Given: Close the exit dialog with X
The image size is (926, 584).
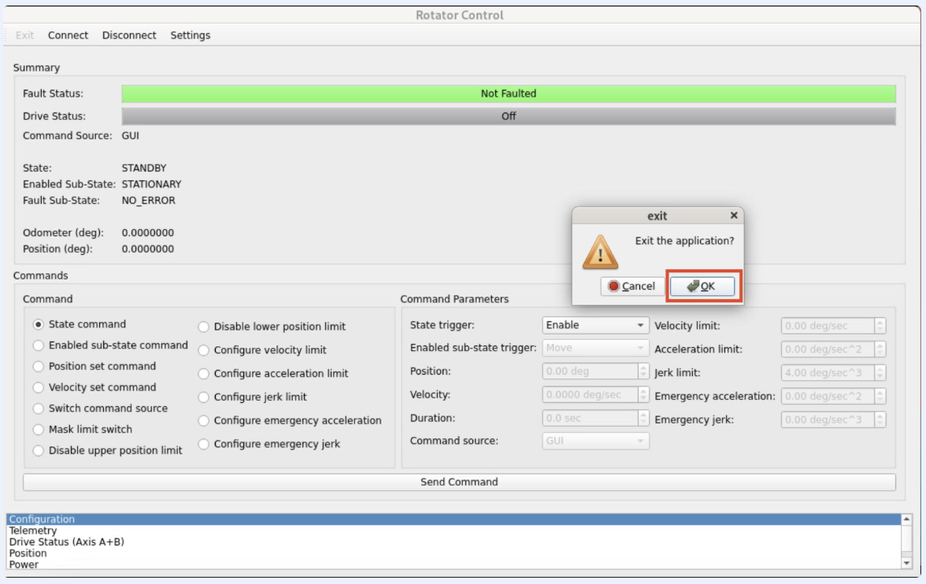Looking at the screenshot, I should click(x=734, y=216).
